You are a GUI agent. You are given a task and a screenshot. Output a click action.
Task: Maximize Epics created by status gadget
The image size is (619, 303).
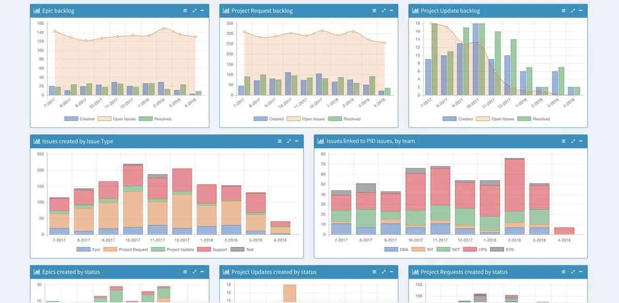coord(194,272)
